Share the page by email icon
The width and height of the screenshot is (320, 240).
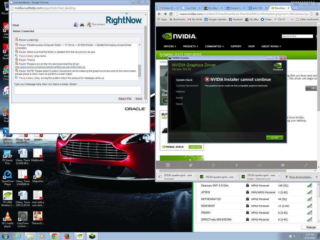[x=282, y=165]
